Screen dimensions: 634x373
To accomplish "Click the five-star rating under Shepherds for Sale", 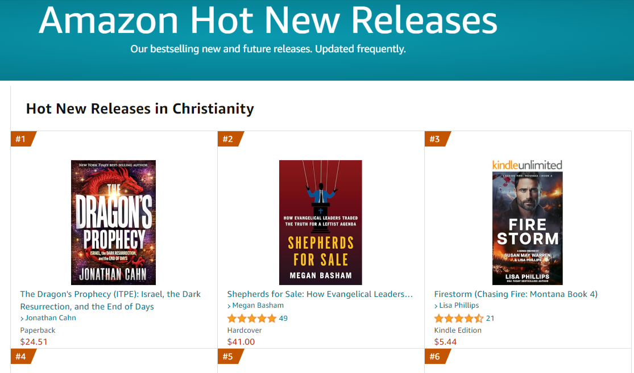I will (x=251, y=317).
